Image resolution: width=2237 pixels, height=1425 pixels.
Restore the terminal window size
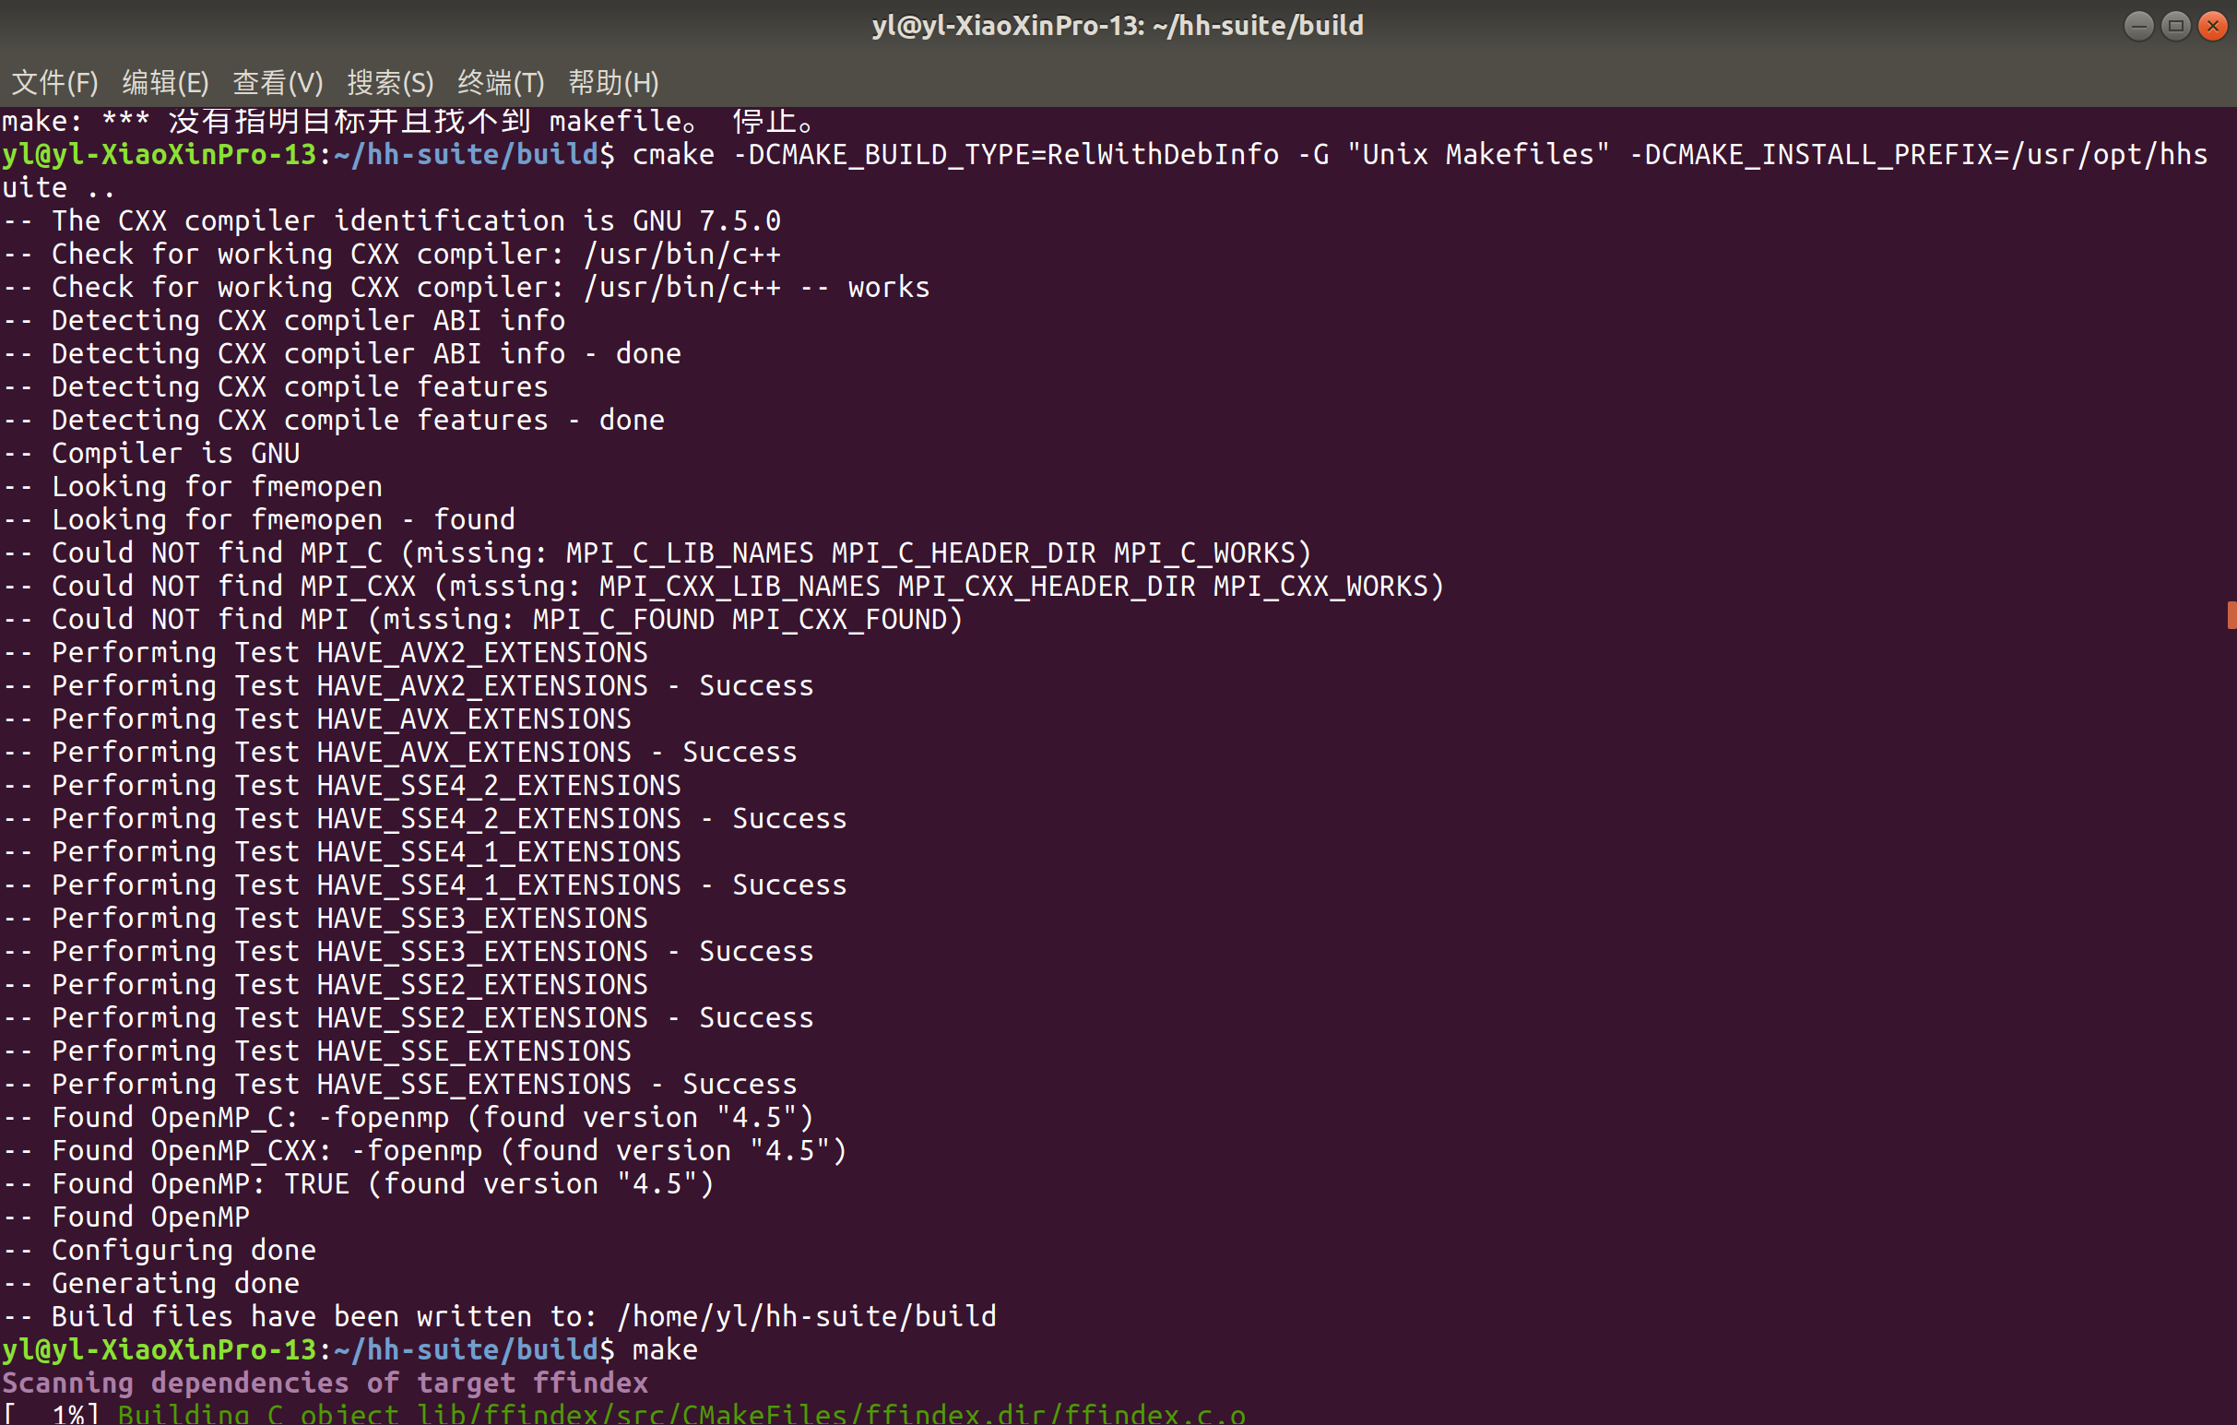(2176, 25)
